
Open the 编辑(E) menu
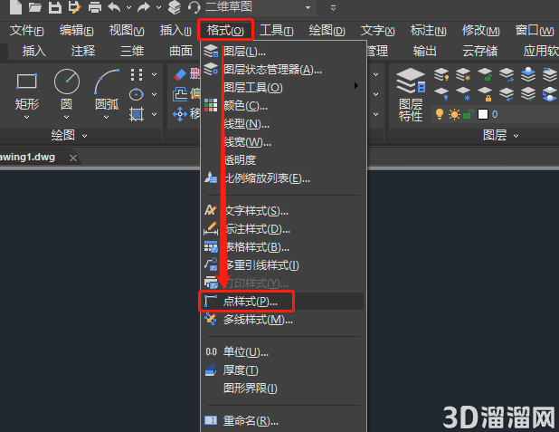77,31
